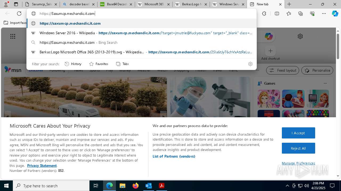Screen dimensions: 341x191
Task: Click the address bar text field
Action: pyautogui.click(x=141, y=14)
